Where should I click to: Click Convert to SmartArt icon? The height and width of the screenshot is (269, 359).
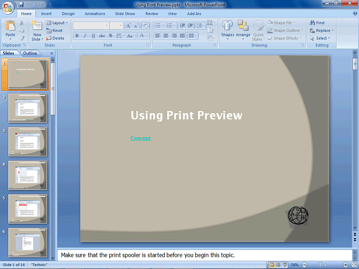click(211, 38)
